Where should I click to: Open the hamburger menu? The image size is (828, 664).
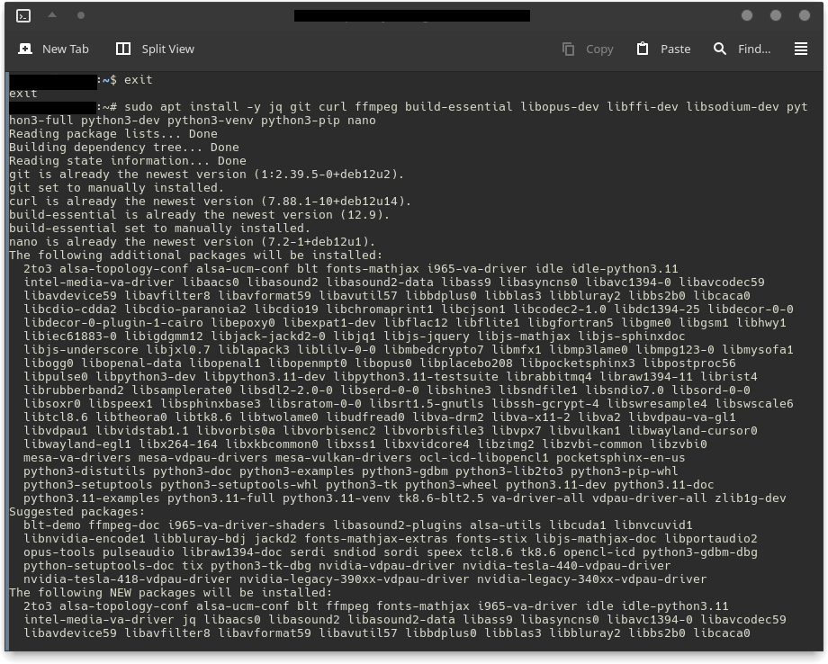coord(801,49)
